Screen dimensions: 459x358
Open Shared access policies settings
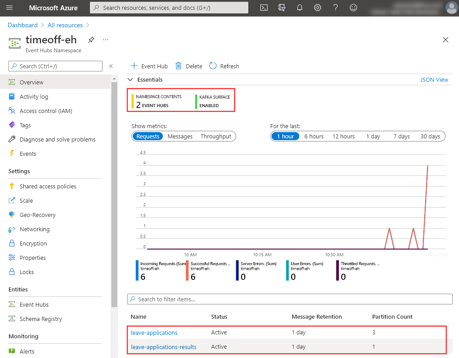(x=48, y=186)
